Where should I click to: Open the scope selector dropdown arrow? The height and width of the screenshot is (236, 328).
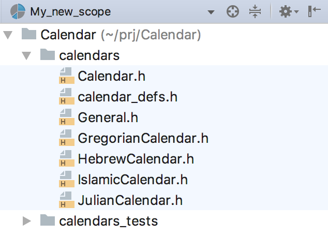[211, 12]
